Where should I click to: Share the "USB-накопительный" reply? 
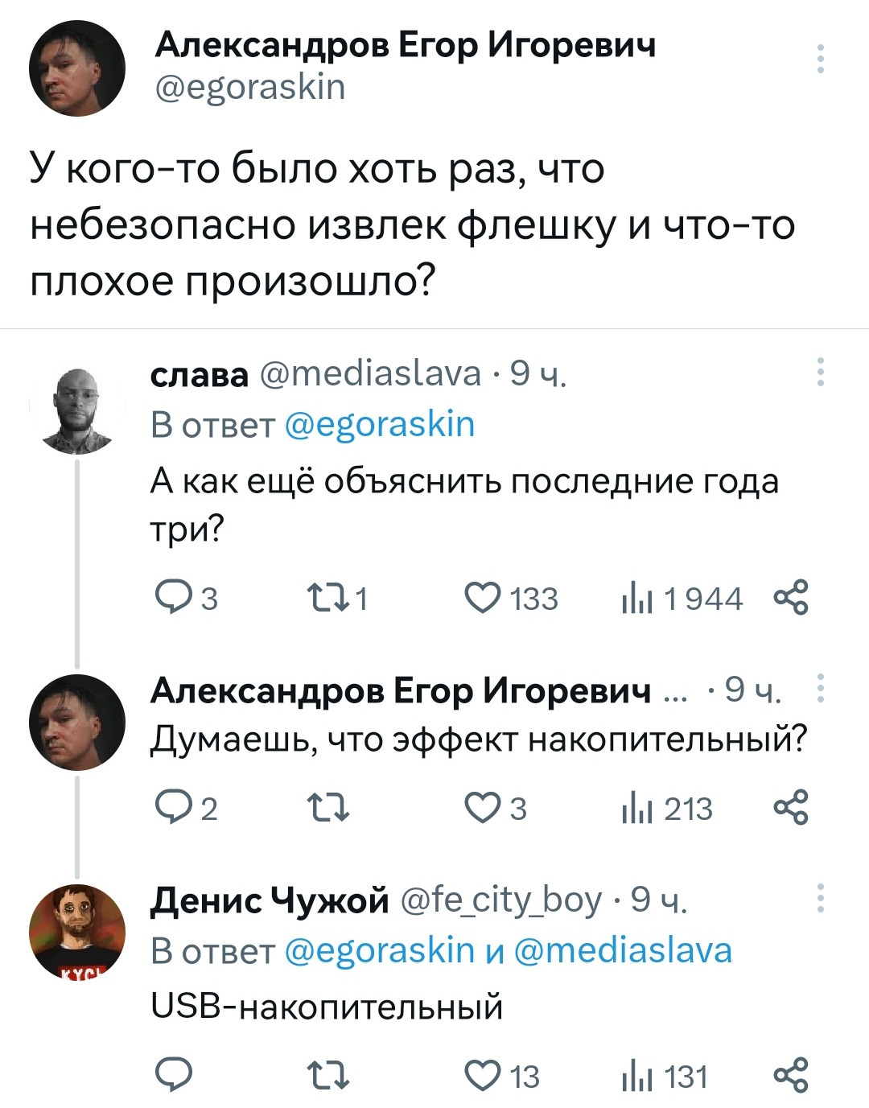[790, 1076]
